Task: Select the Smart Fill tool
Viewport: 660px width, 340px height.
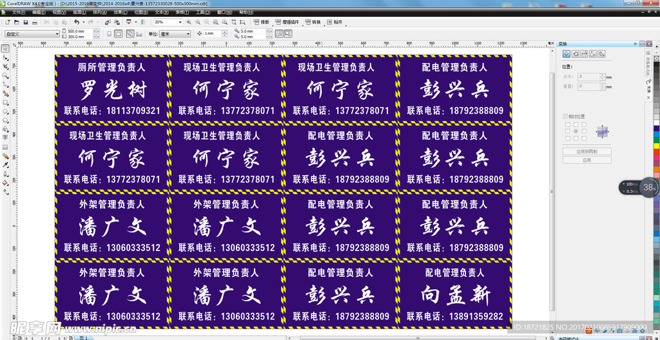Action: coord(5,93)
